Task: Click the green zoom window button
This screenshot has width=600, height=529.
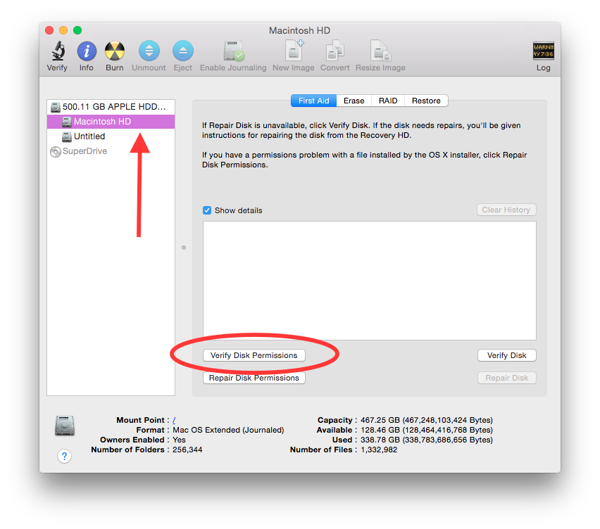Action: coord(77,30)
